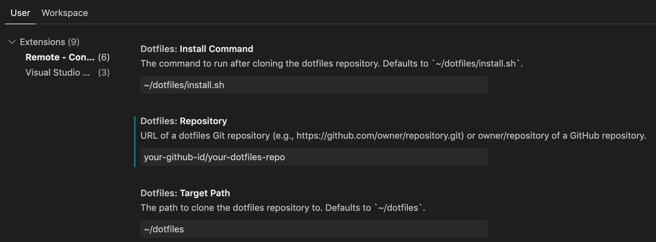Click the value your-github-id/your-dotfiles-repo

point(214,157)
